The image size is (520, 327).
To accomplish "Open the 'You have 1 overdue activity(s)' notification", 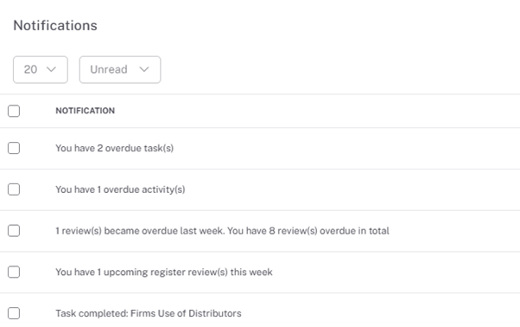I will point(120,189).
